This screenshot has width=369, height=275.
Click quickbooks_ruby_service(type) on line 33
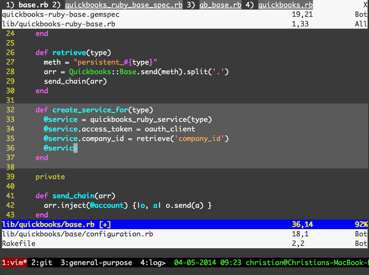point(151,120)
